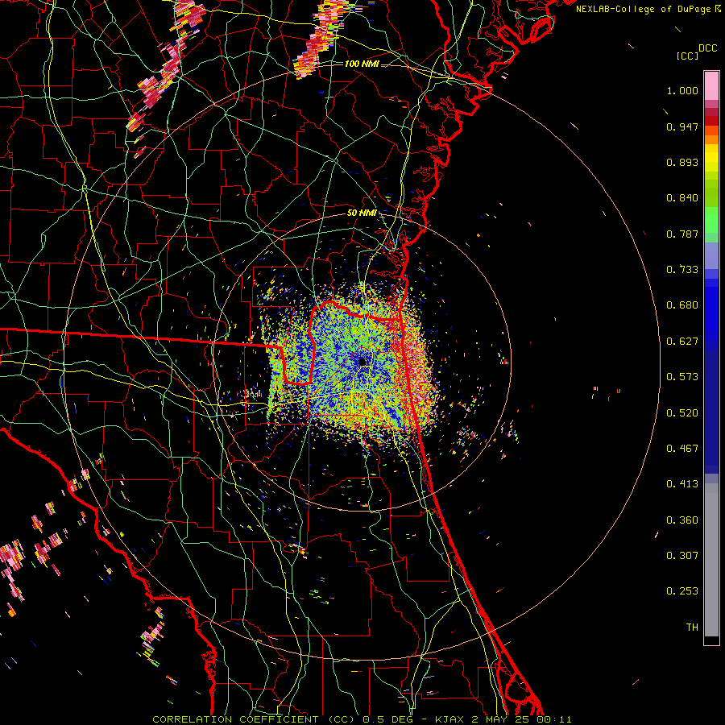Viewport: 725px width, 725px height.
Task: Click the 0.787 scale label
Action: 682,234
